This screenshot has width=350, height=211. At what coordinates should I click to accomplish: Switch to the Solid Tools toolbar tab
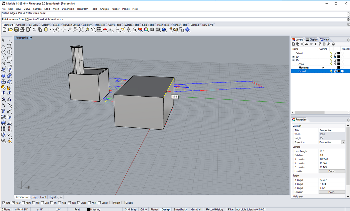point(148,25)
